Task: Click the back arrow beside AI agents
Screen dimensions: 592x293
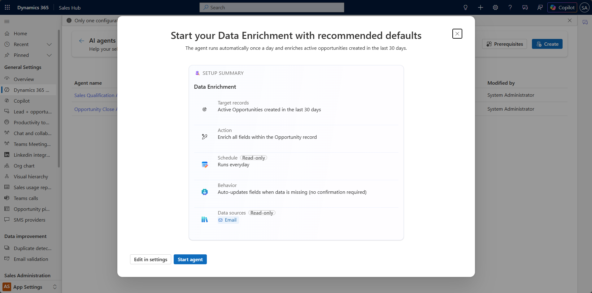Action: [82, 41]
